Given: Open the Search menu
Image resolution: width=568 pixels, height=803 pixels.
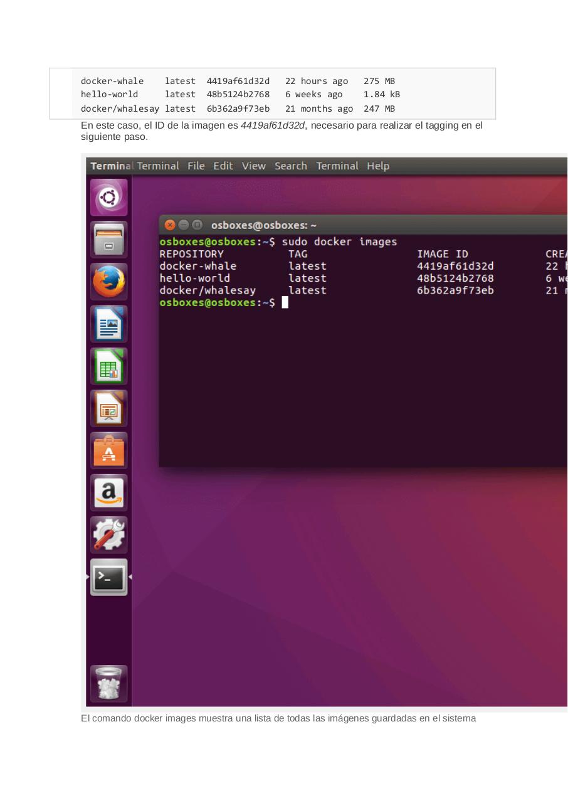Looking at the screenshot, I should (x=290, y=166).
